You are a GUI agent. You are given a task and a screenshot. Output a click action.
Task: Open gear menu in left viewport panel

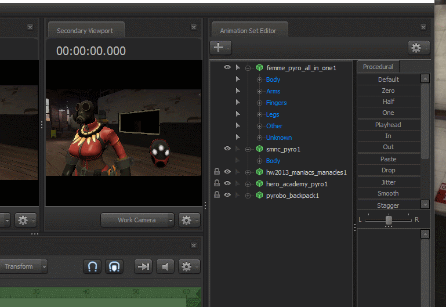coord(26,220)
